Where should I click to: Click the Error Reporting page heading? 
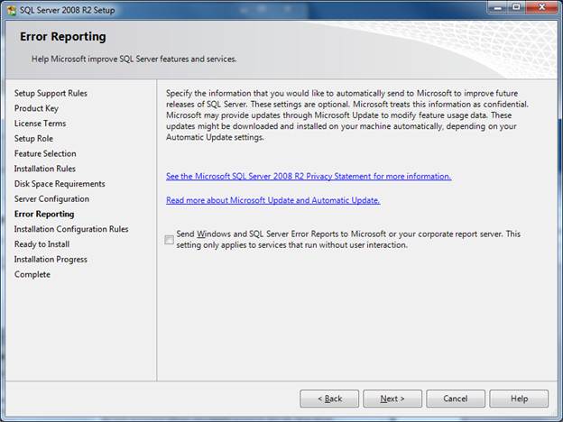click(63, 37)
